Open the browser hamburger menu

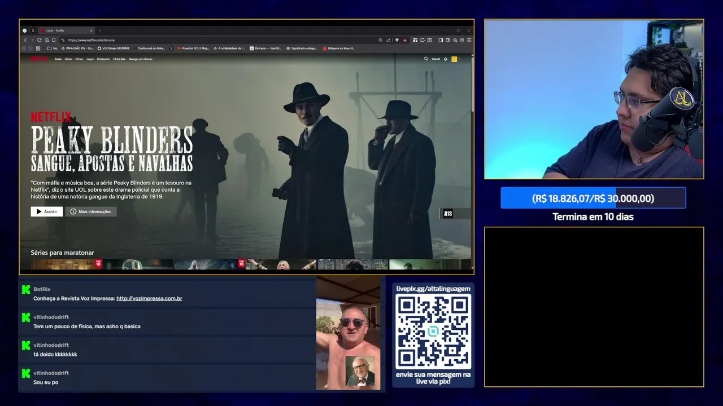pyautogui.click(x=469, y=40)
